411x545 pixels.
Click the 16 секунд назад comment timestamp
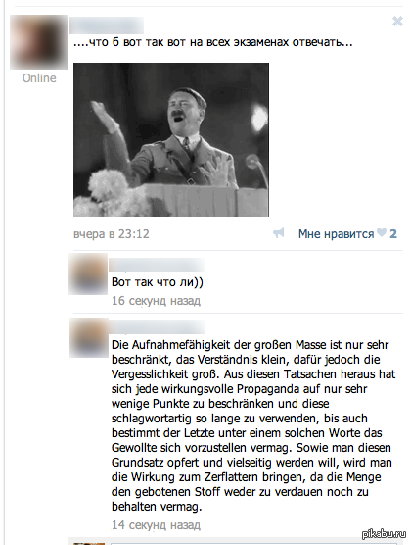[156, 301]
